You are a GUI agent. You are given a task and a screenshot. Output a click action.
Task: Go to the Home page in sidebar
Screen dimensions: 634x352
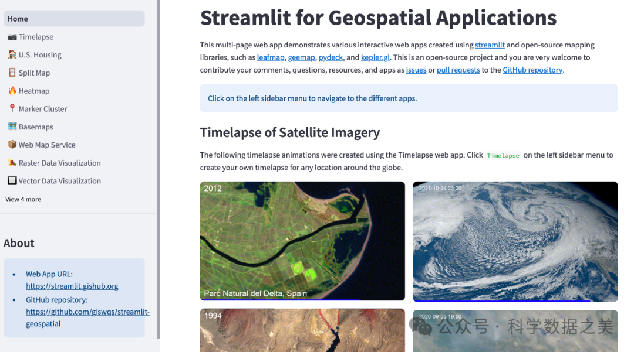[x=18, y=19]
